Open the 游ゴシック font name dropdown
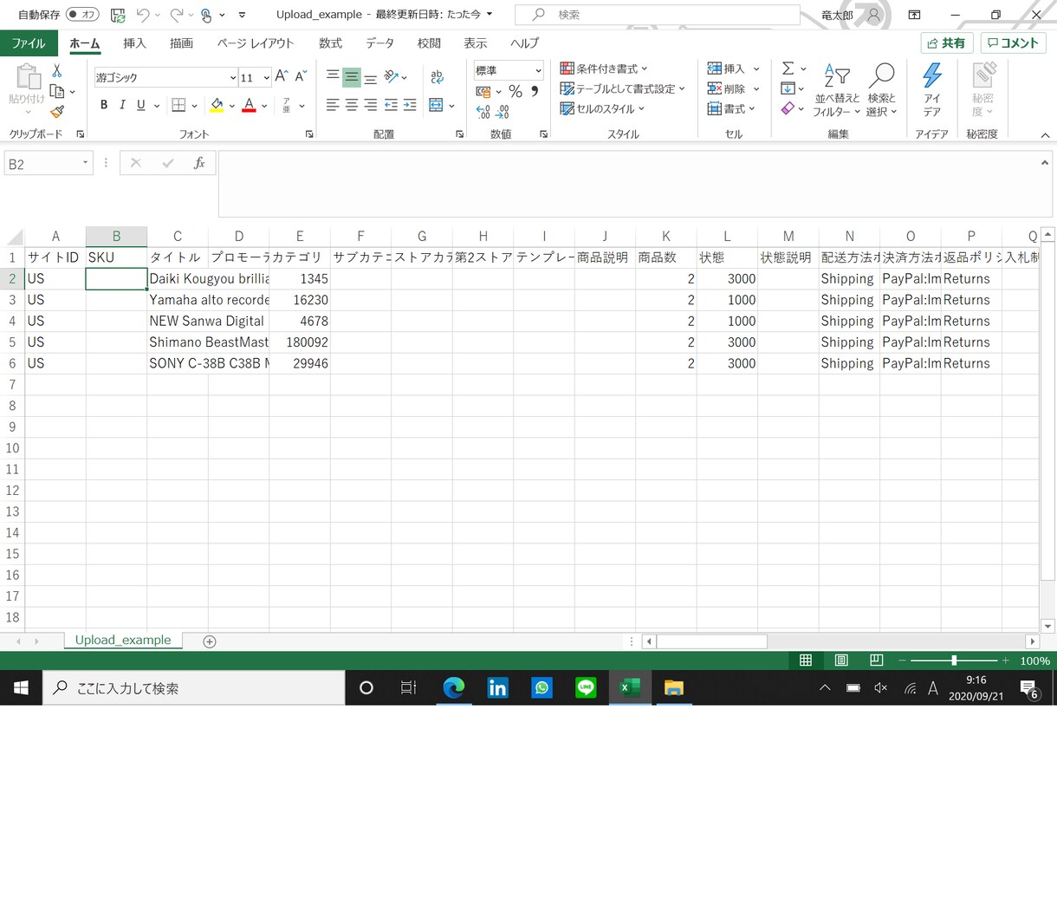1057x911 pixels. point(233,77)
